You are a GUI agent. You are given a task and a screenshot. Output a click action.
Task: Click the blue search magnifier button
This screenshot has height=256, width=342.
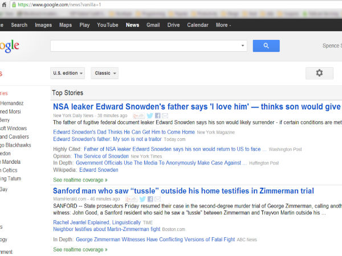(266, 46)
